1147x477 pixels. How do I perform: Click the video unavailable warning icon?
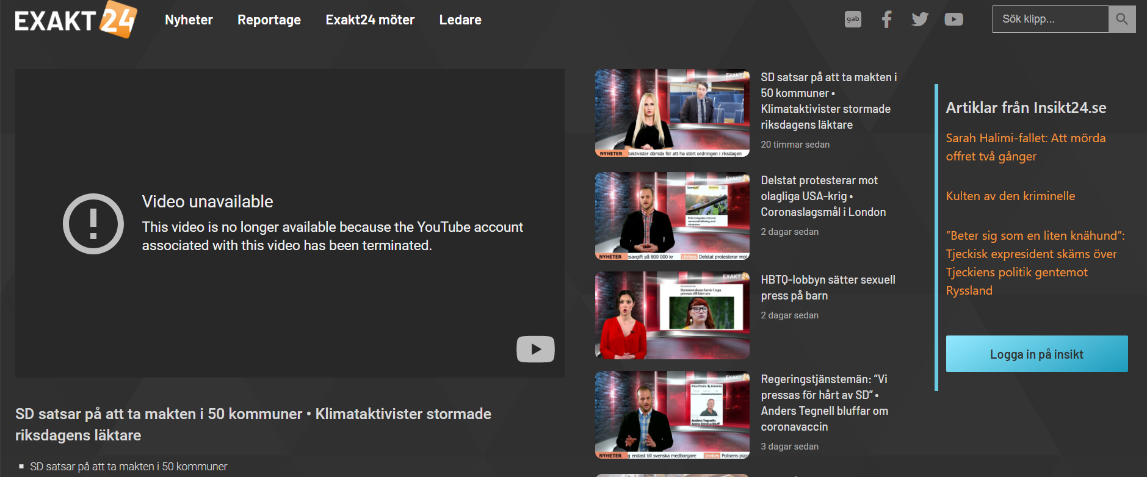pyautogui.click(x=93, y=224)
